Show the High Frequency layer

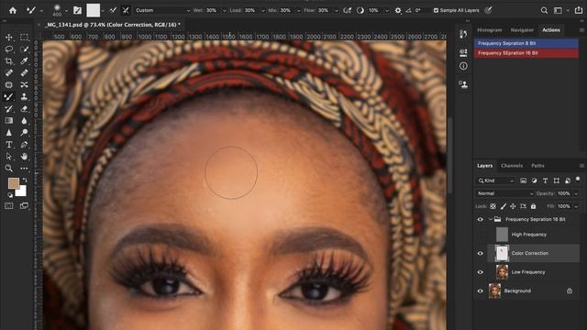(x=481, y=235)
